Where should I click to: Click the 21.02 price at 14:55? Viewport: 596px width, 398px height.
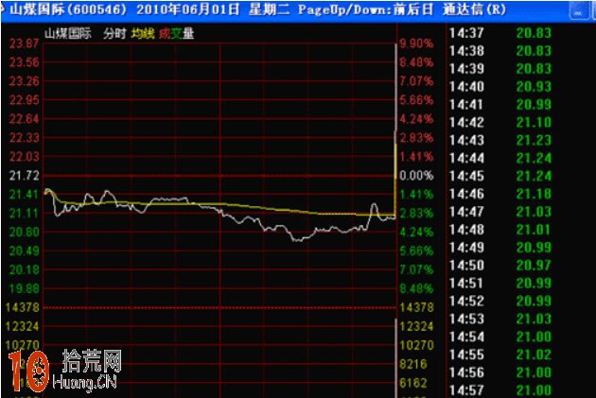point(534,355)
